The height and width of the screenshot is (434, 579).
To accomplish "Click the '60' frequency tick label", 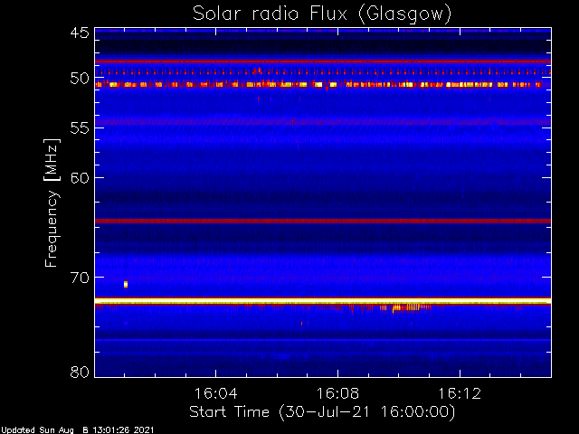I will [80, 177].
